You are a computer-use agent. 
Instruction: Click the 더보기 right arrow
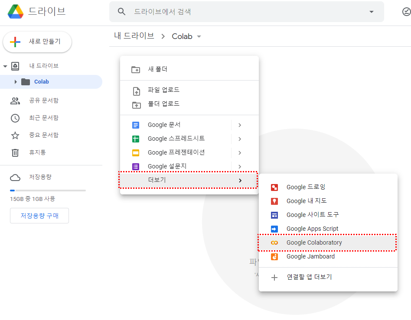pos(240,181)
